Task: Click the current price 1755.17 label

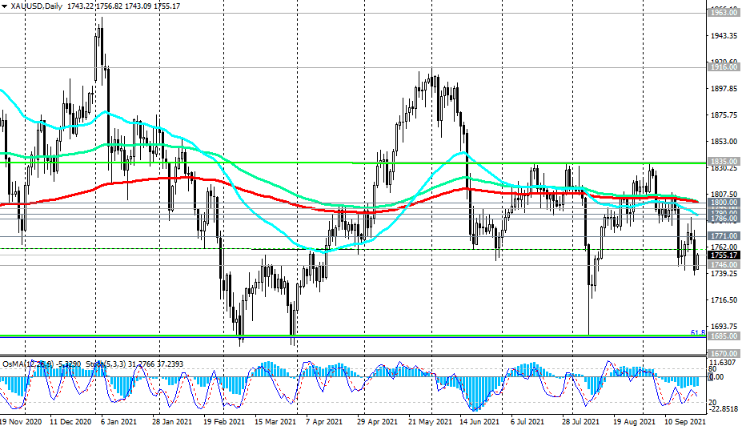Action: 723,255
